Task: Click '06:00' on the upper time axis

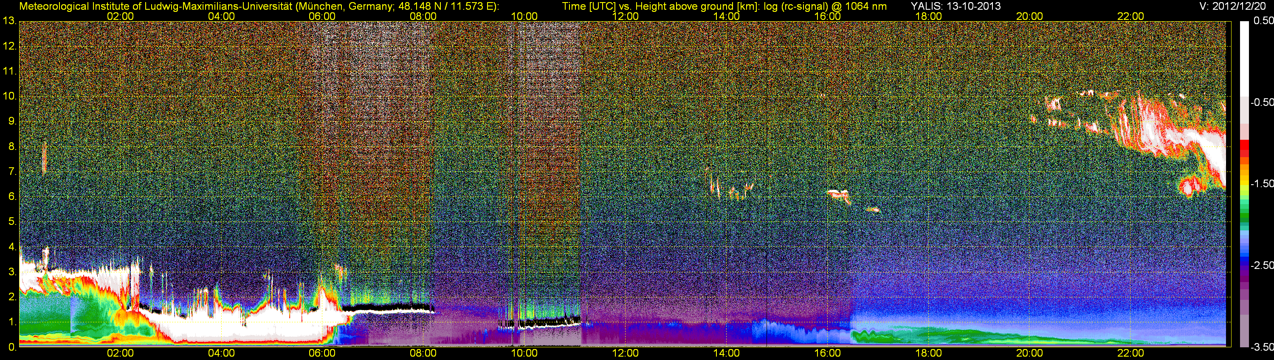Action: pyautogui.click(x=322, y=16)
